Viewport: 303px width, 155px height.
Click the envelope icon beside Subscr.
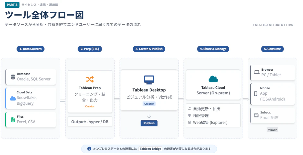(256, 115)
